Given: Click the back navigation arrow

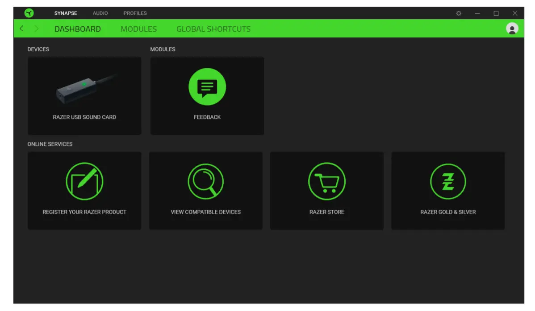Looking at the screenshot, I should click(x=21, y=28).
